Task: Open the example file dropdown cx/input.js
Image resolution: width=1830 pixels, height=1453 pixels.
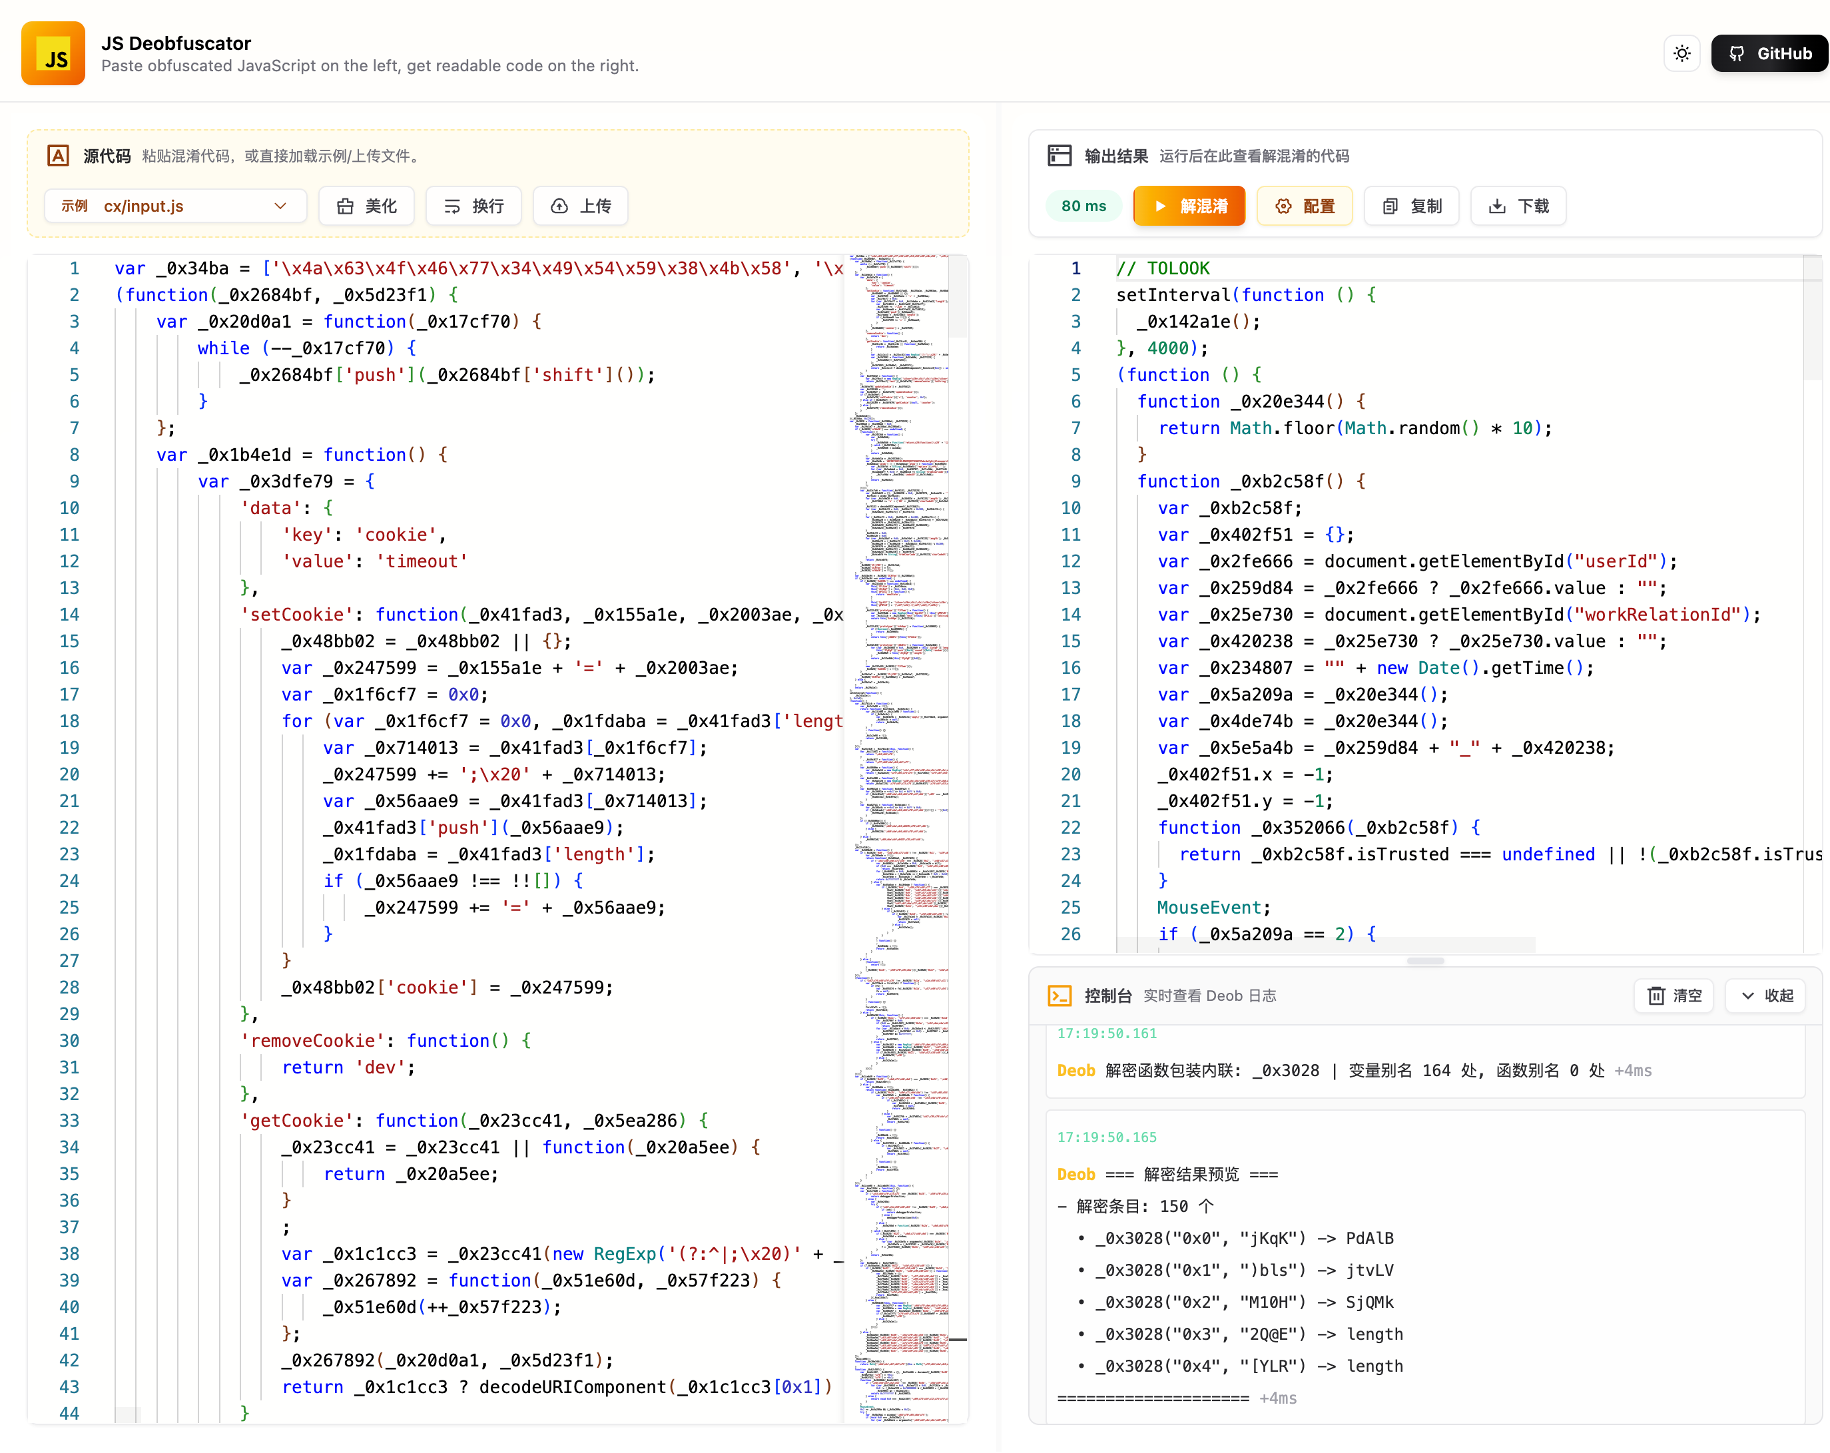Action: 175,205
